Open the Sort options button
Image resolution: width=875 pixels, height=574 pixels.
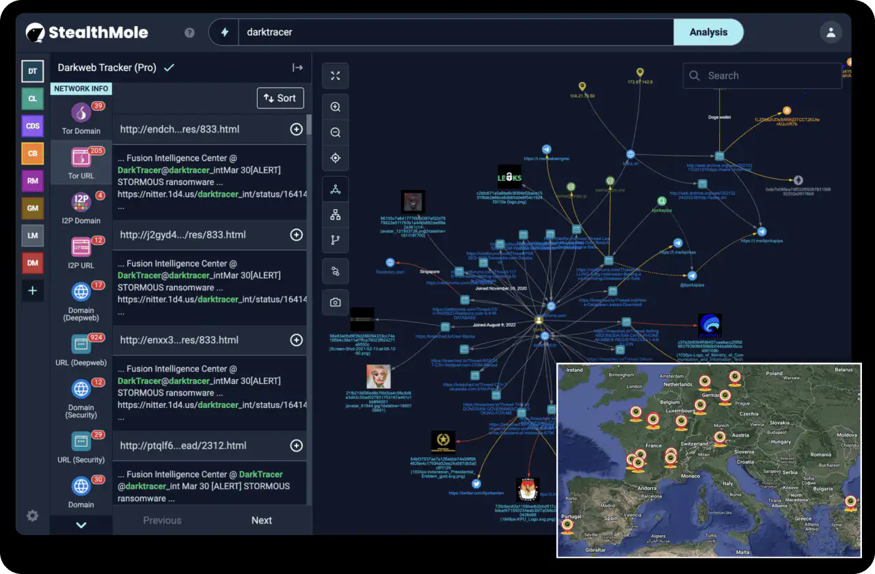[280, 98]
